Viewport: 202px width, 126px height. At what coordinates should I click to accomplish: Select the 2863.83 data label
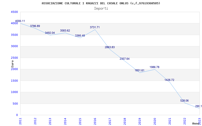click(x=110, y=47)
